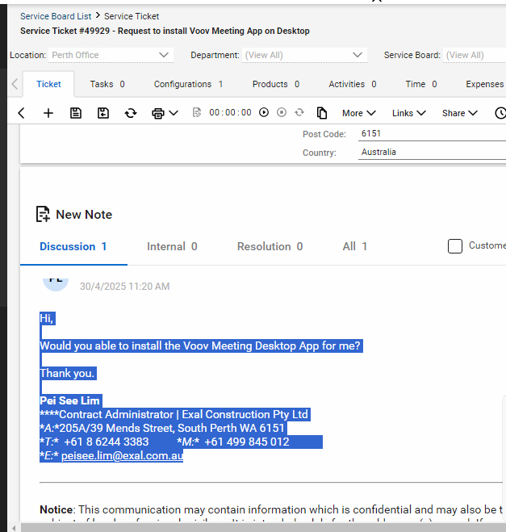Viewport: 506px width, 532px height.
Task: Tick the Customer checkbox
Action: (x=455, y=246)
